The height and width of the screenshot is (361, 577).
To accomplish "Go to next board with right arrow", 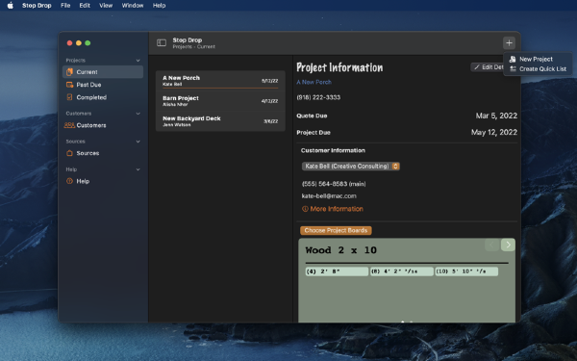I will click(x=508, y=245).
